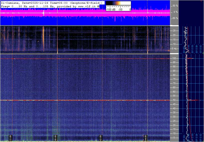Click the -50 % amplitude axis label

pyautogui.click(x=174, y=18)
